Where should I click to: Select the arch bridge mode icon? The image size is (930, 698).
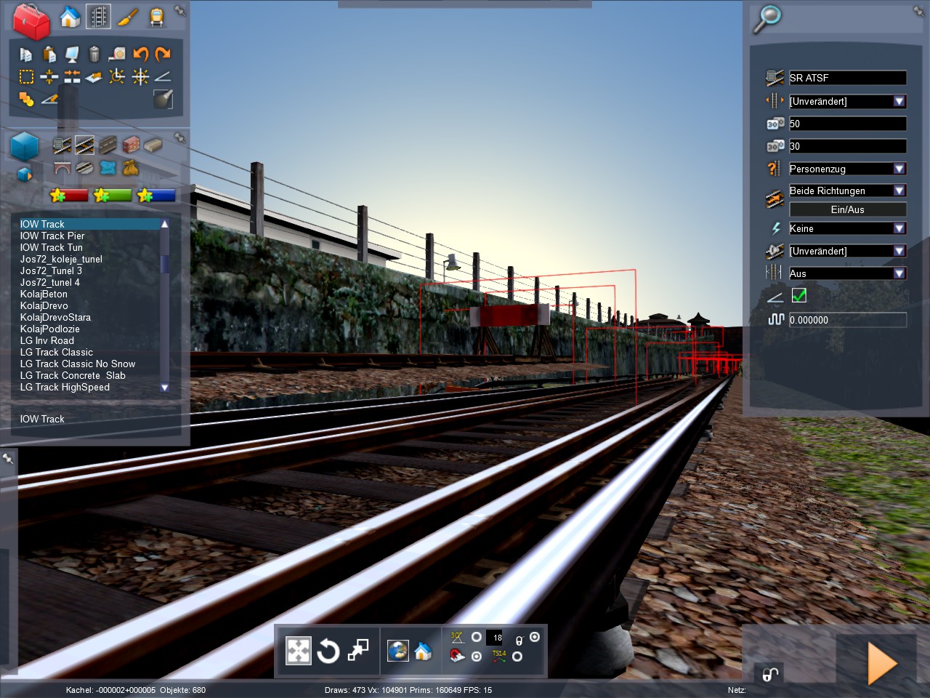click(x=62, y=168)
